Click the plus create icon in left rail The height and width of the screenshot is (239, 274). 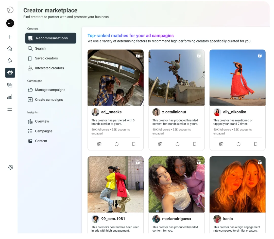10,37
